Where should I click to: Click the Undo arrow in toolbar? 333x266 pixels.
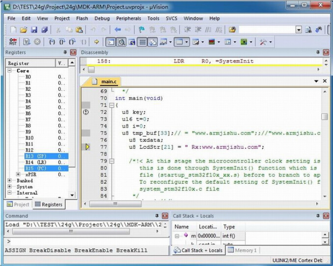tap(93, 30)
